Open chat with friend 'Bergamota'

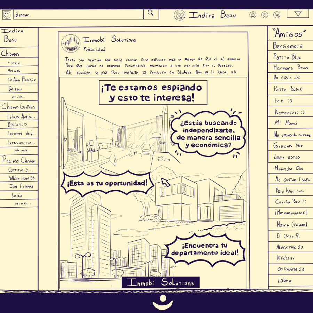288,46
